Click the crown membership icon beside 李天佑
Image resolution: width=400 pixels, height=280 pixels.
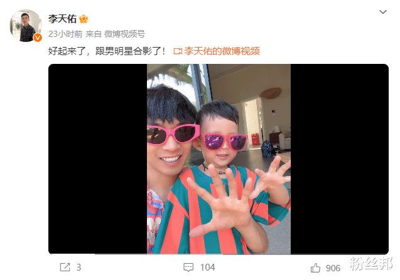84,19
